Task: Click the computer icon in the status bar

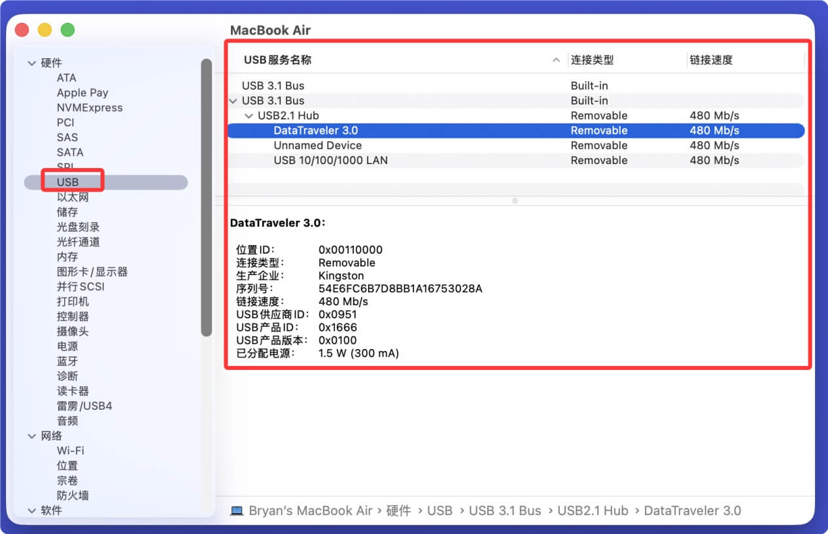Action: [235, 510]
